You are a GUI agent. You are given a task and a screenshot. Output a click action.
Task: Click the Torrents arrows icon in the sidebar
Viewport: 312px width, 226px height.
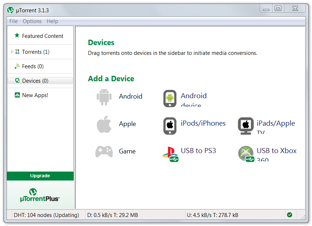click(17, 52)
